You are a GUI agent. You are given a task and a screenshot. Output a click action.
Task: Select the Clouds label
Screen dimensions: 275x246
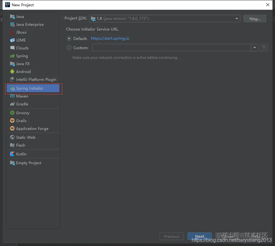click(22, 48)
